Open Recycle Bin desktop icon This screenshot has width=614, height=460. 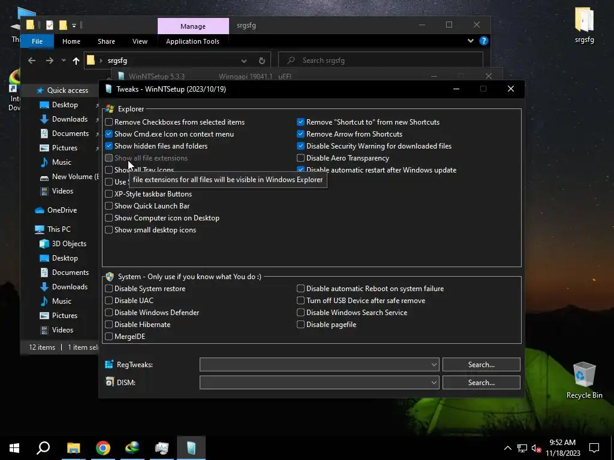584,380
